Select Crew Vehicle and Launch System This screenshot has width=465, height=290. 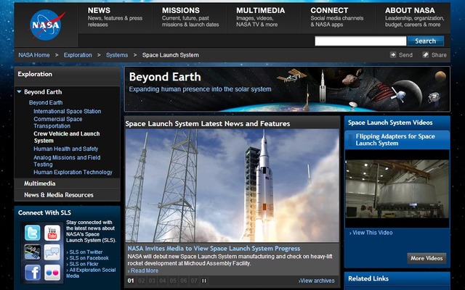(x=66, y=137)
